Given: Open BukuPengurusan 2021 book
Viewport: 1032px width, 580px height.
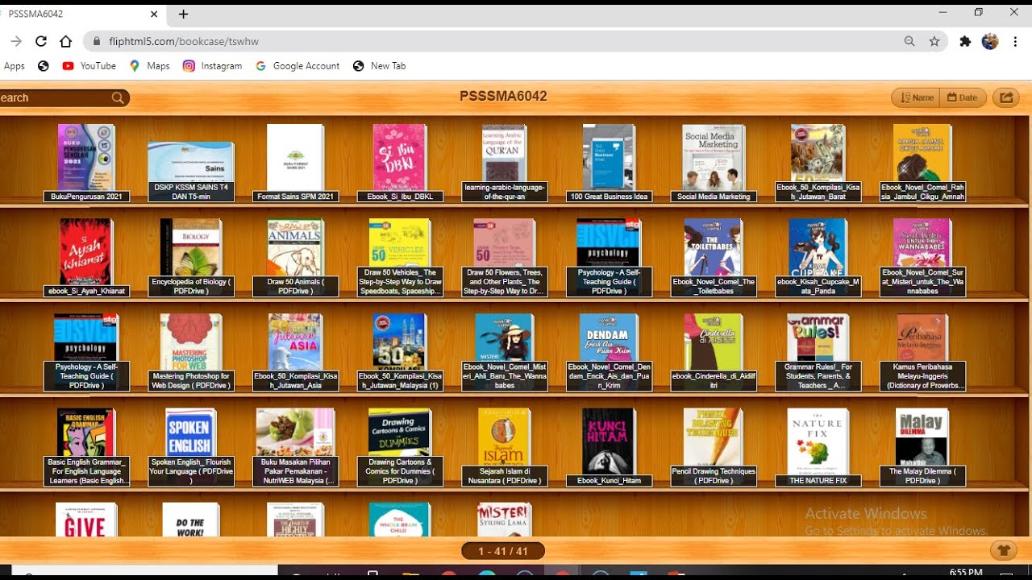Looking at the screenshot, I should (86, 162).
